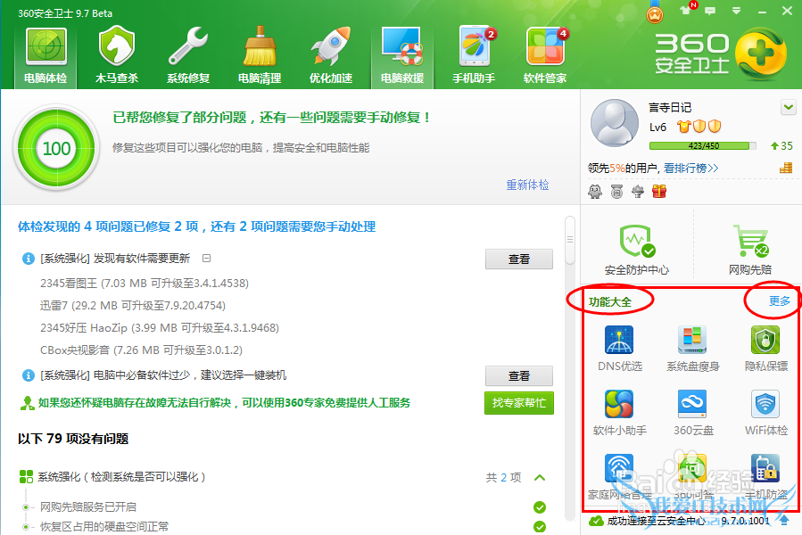Open 家庭网络管理 tool

click(619, 477)
